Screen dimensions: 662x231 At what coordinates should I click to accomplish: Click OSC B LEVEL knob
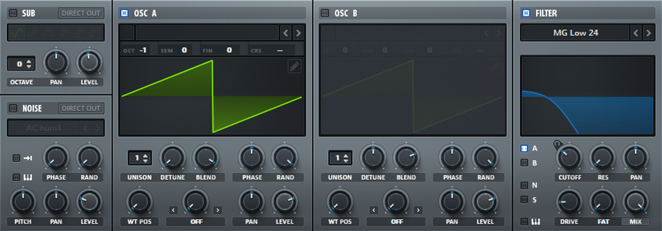click(x=485, y=201)
